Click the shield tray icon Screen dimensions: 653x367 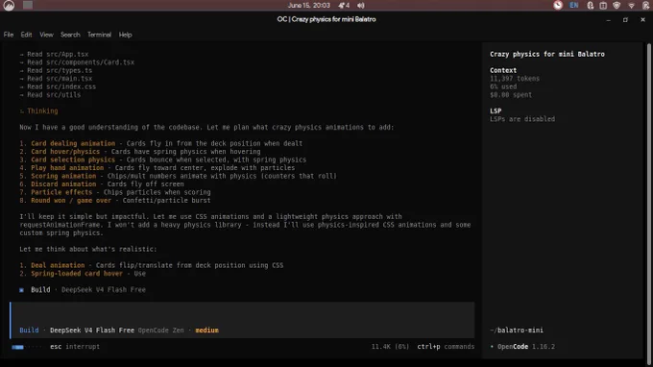[617, 6]
